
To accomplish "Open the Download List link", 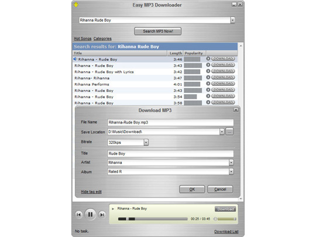I will (226, 232).
